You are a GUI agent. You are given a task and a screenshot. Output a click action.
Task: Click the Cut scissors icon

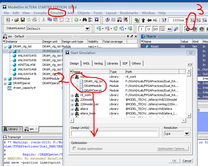coord(44,20)
